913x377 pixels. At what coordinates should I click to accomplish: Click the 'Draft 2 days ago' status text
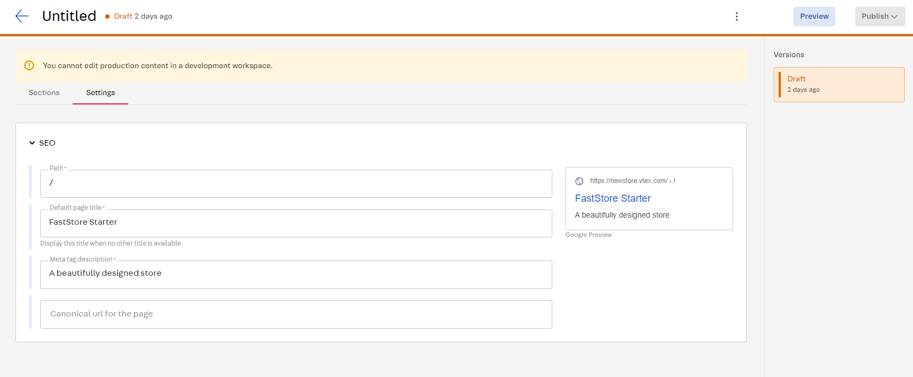[x=143, y=16]
